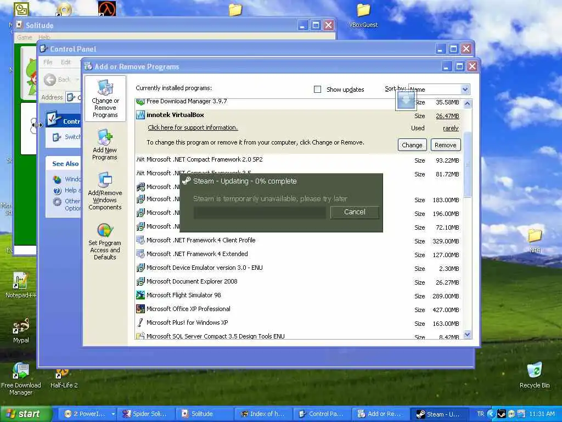Click programs list scrollbar thumb
The image size is (562, 422).
(467, 165)
